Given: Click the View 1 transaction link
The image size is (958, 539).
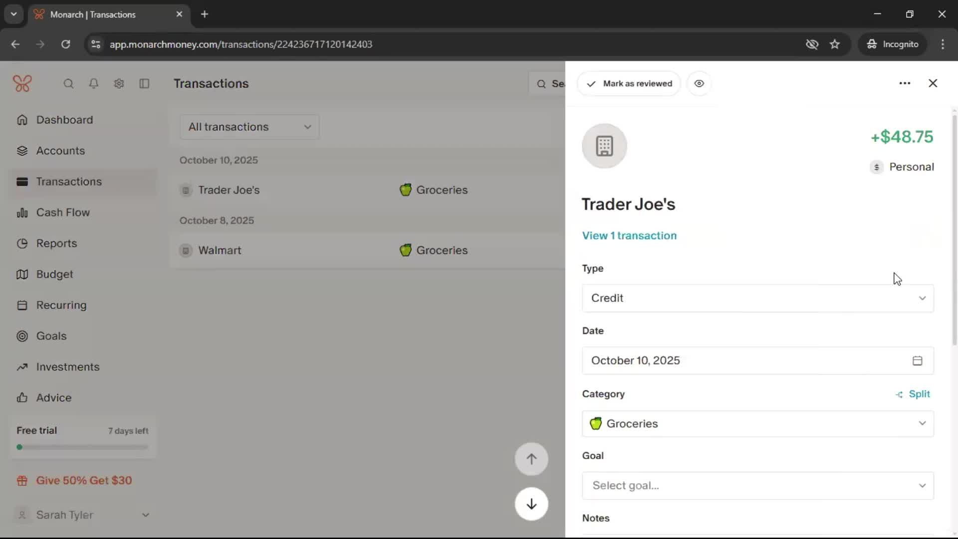Looking at the screenshot, I should (629, 236).
